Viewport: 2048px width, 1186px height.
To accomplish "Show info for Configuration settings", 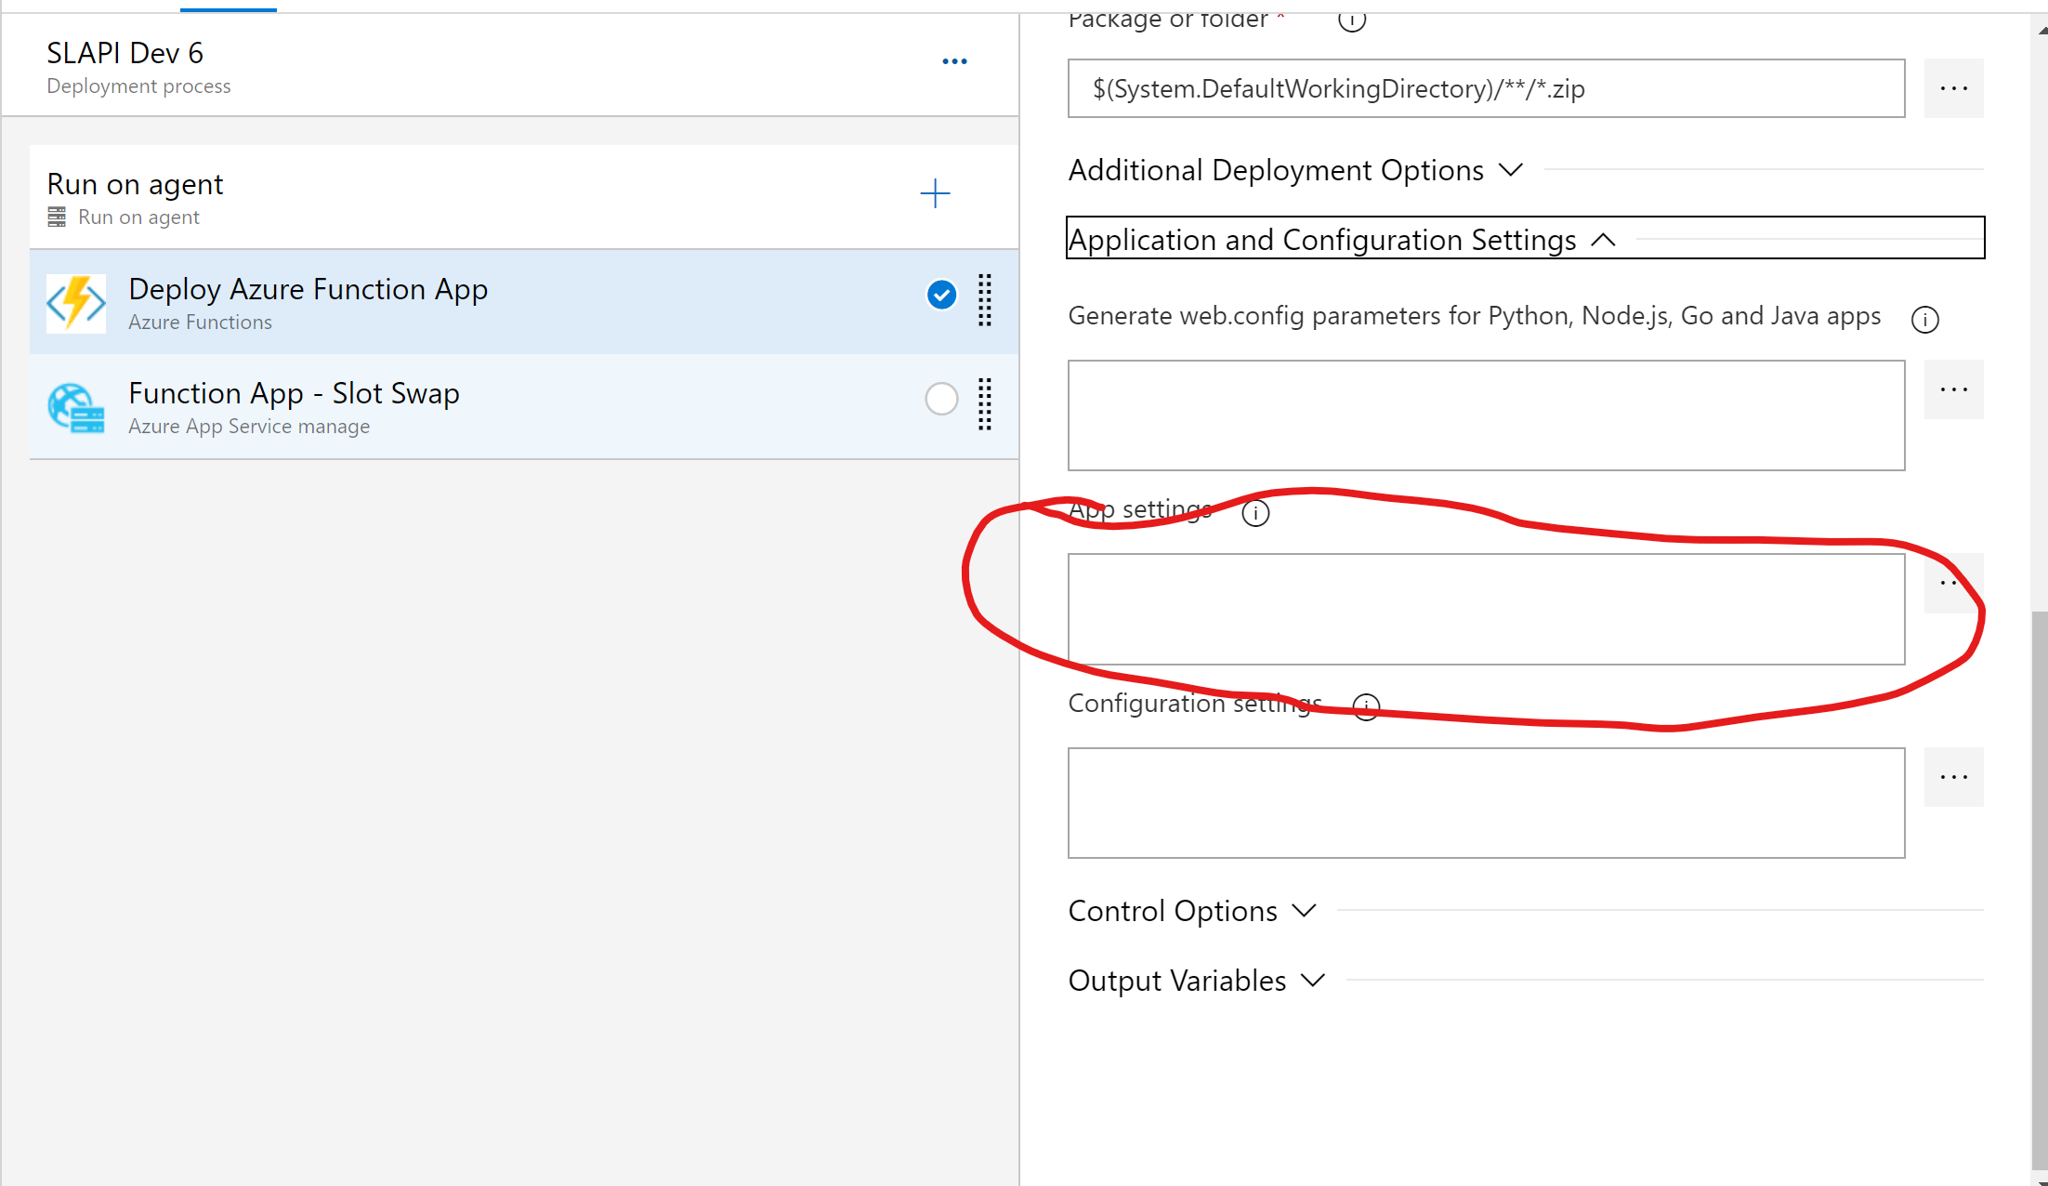I will coord(1366,706).
